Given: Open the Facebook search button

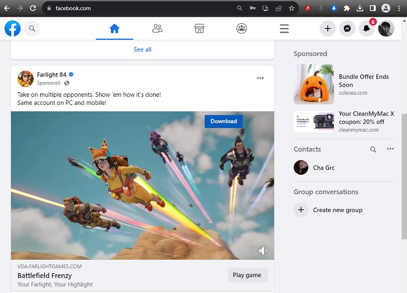Looking at the screenshot, I should 32,29.
